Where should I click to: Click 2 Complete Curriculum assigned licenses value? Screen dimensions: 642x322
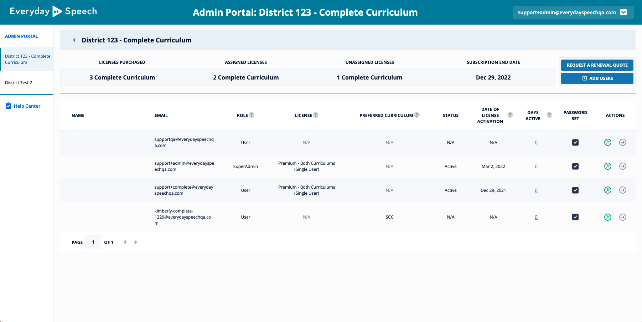246,77
